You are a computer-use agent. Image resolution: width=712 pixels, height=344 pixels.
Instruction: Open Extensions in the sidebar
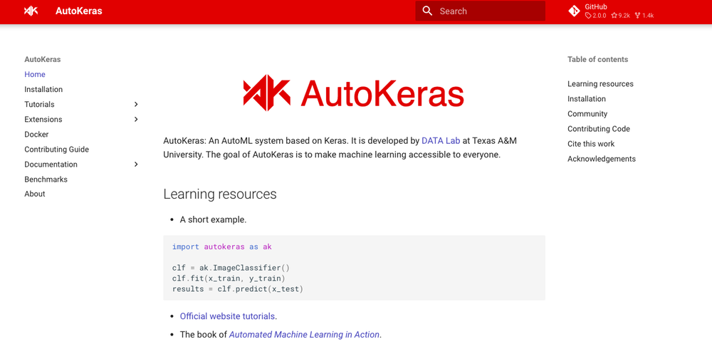43,120
